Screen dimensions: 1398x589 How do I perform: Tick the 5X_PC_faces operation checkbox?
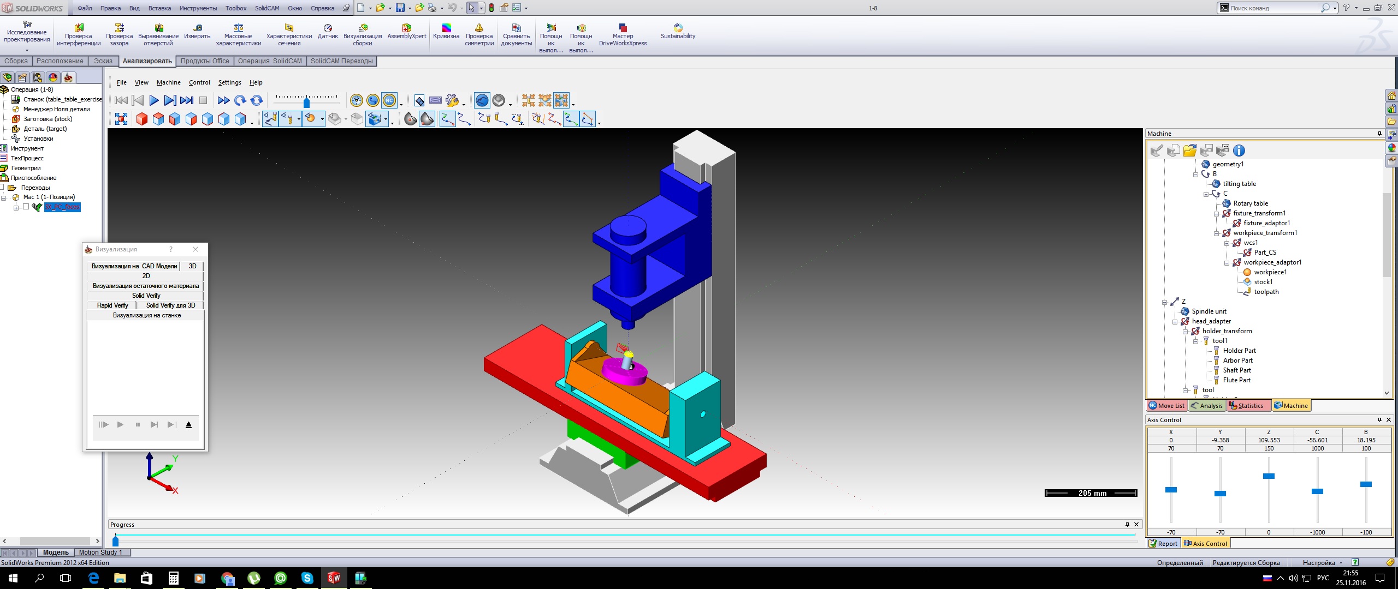[26, 207]
